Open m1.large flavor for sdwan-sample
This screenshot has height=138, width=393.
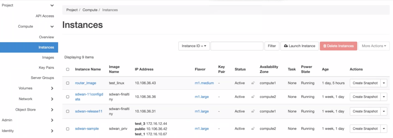tap(202, 129)
